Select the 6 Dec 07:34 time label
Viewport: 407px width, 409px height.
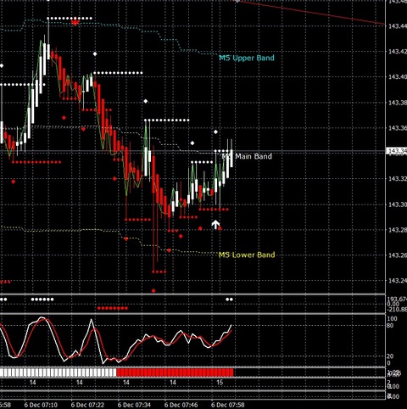[134, 405]
